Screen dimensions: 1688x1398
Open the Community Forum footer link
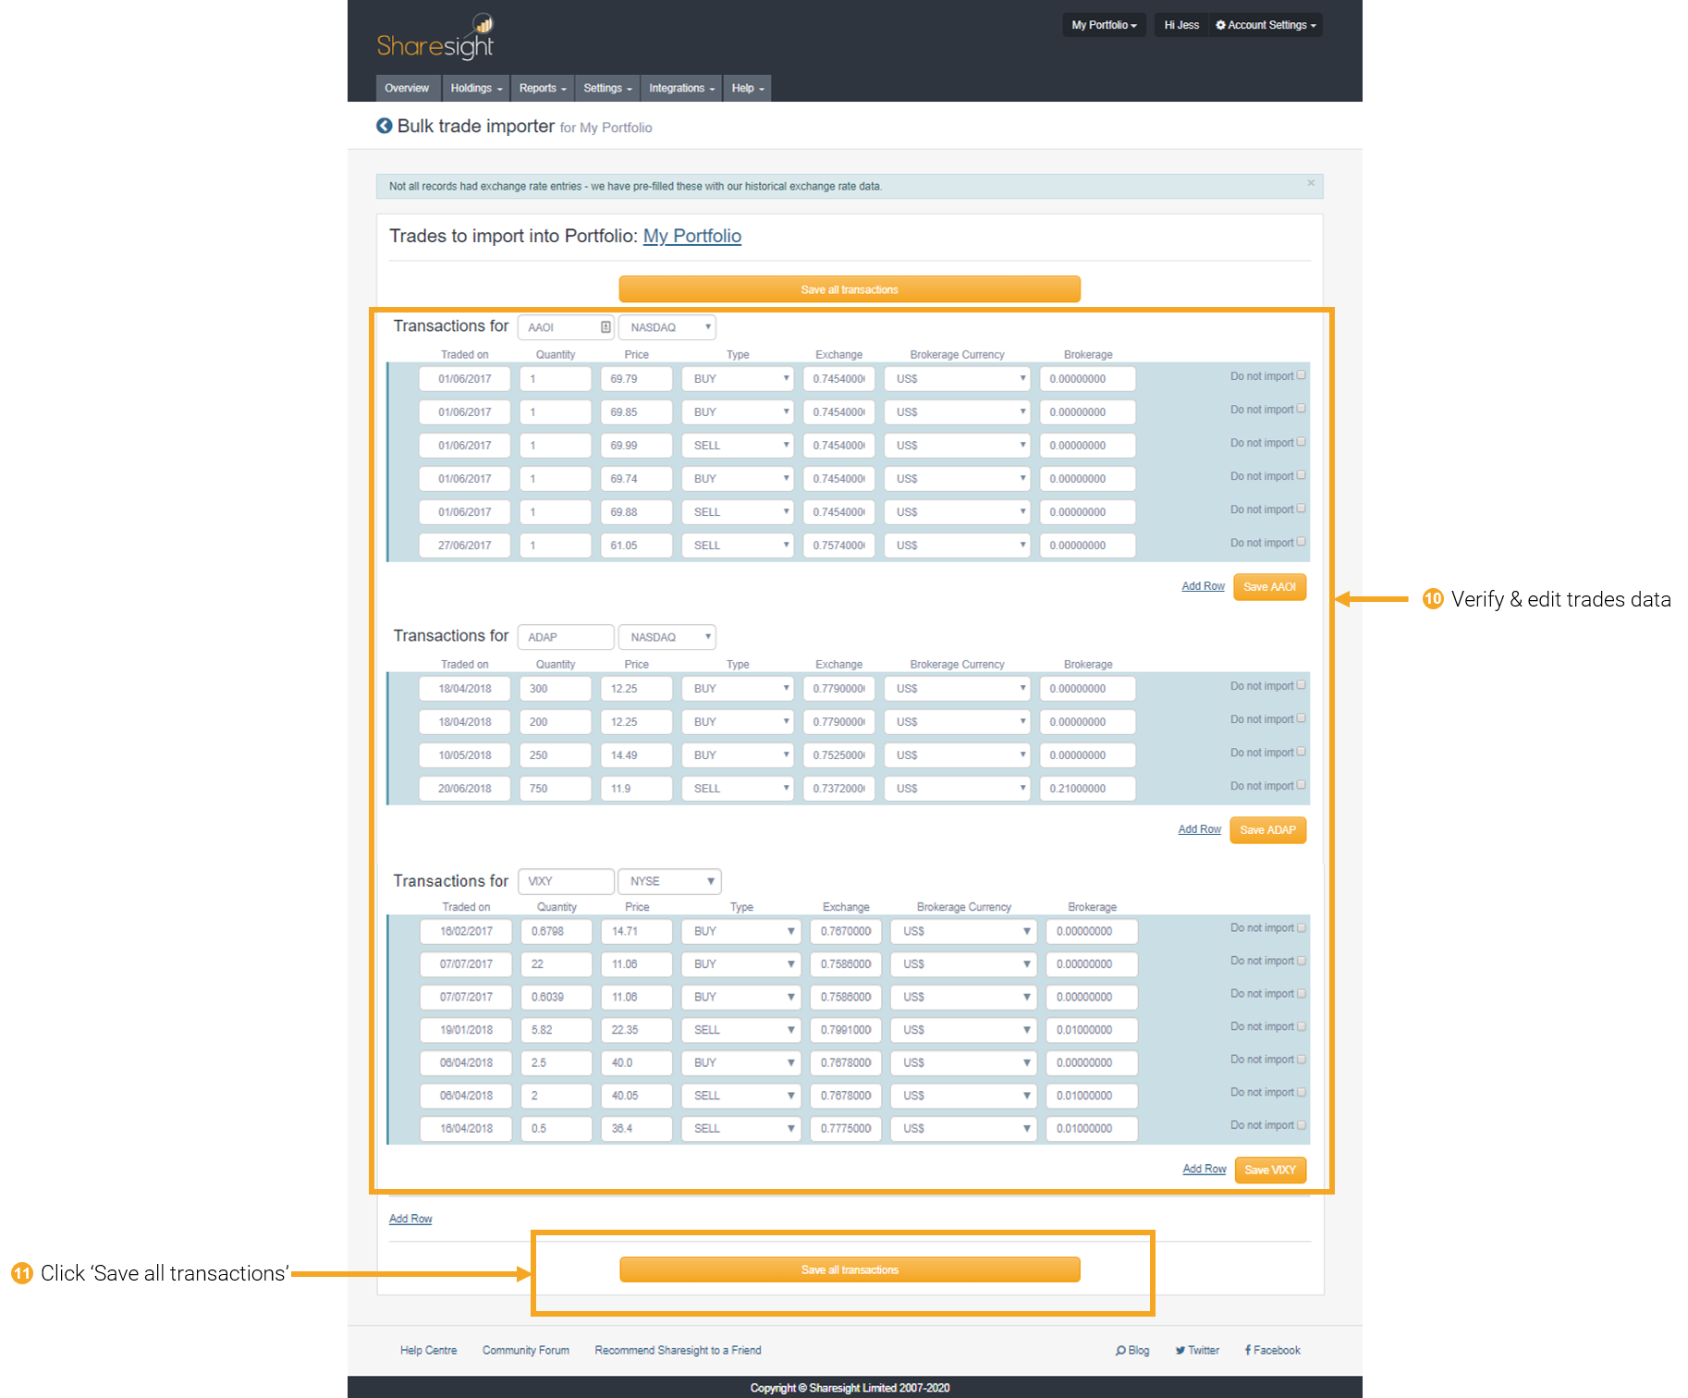click(526, 1350)
